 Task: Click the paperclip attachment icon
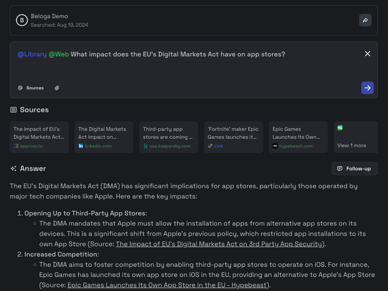[57, 88]
